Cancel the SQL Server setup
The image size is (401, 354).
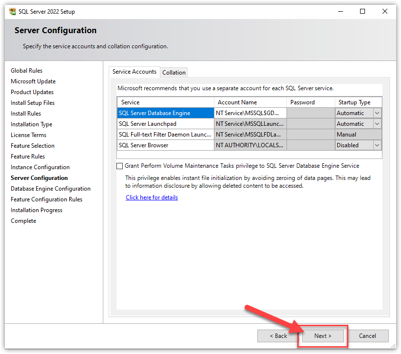pos(367,336)
